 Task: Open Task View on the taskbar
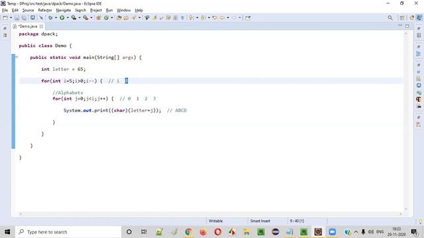pyautogui.click(x=144, y=232)
